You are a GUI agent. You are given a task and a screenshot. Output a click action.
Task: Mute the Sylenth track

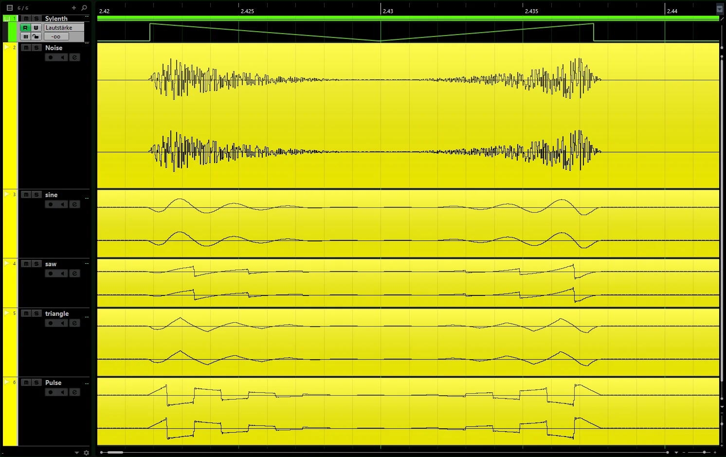coord(26,18)
